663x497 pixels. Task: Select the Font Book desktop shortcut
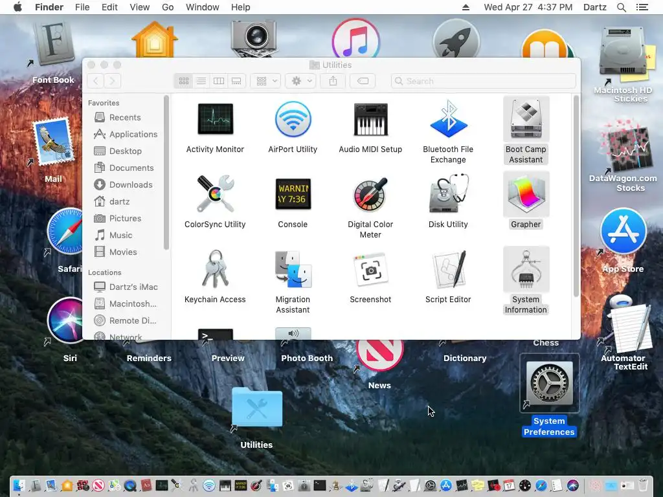54,44
